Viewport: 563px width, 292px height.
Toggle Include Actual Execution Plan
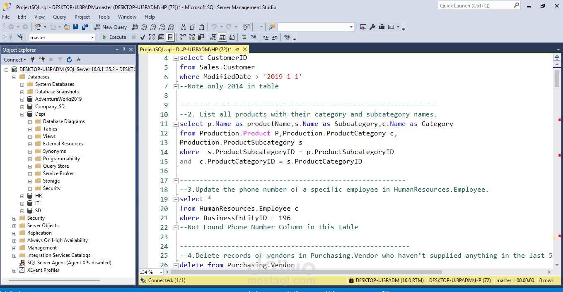(183, 37)
